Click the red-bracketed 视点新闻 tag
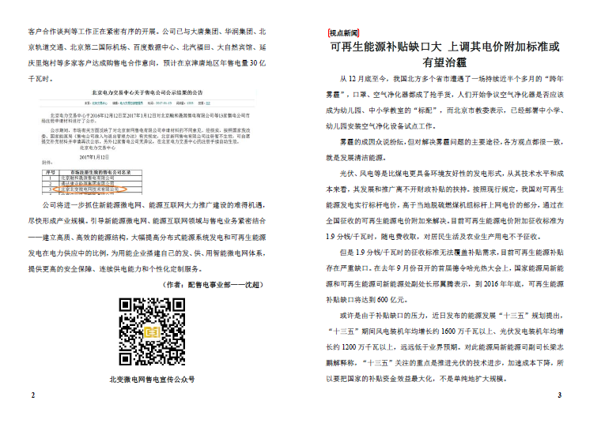 point(344,33)
